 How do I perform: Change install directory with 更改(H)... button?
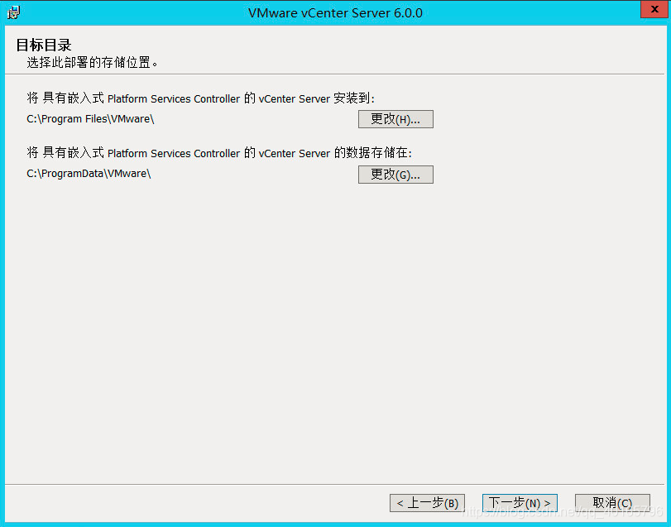point(395,119)
